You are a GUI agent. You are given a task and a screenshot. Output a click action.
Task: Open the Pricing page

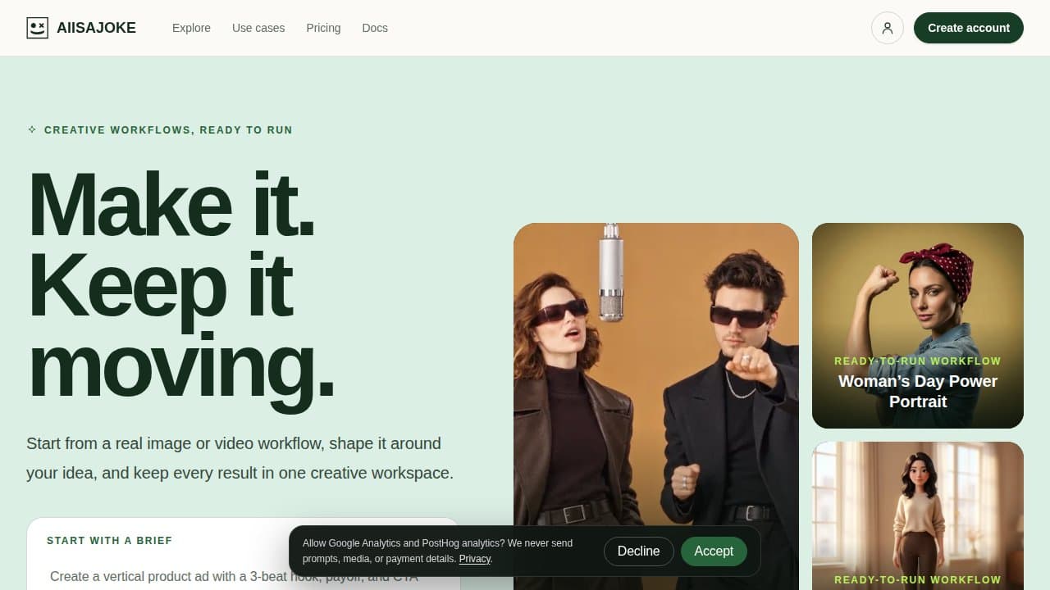[x=323, y=28]
